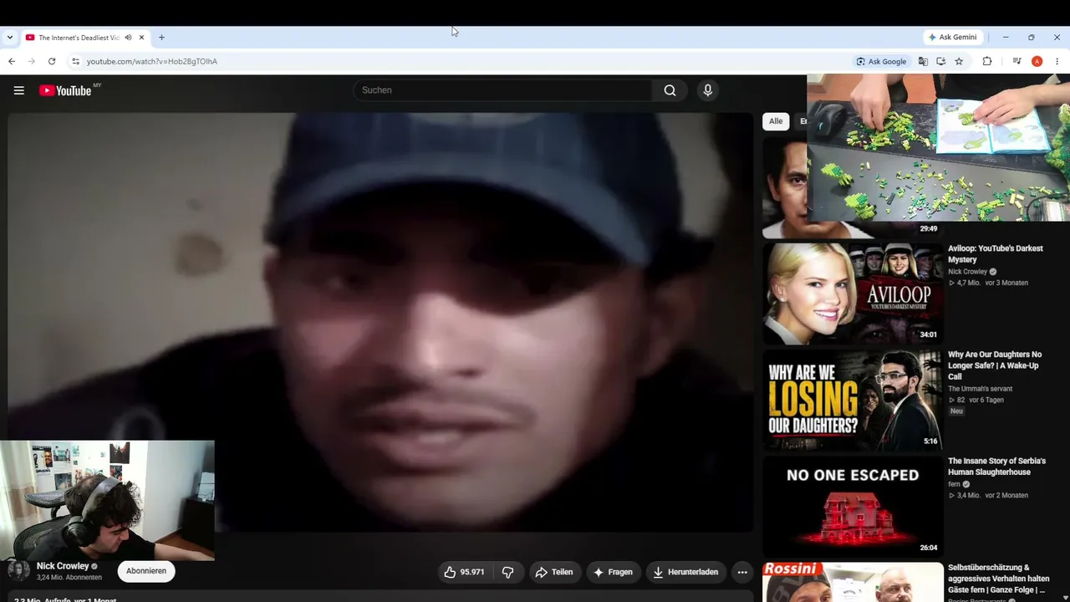Open the YouTube hamburger guide menu
The width and height of the screenshot is (1070, 602).
pyautogui.click(x=19, y=90)
